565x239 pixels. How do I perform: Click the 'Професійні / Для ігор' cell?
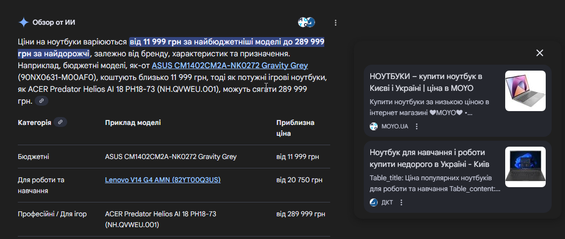[52, 214]
